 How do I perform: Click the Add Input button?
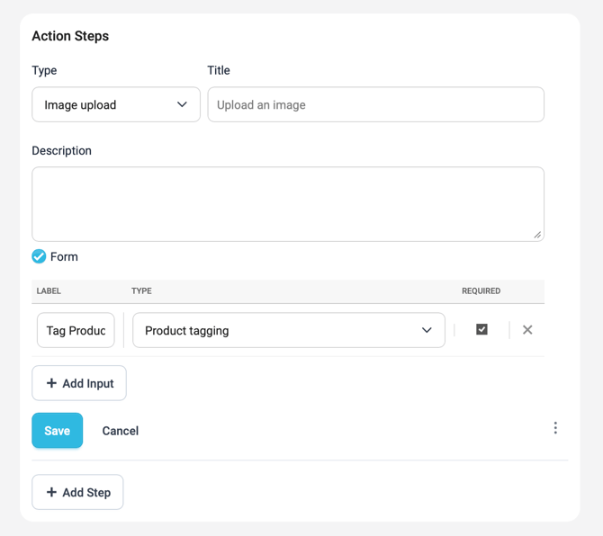(79, 383)
